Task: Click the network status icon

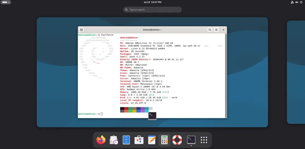Action: (292, 2)
